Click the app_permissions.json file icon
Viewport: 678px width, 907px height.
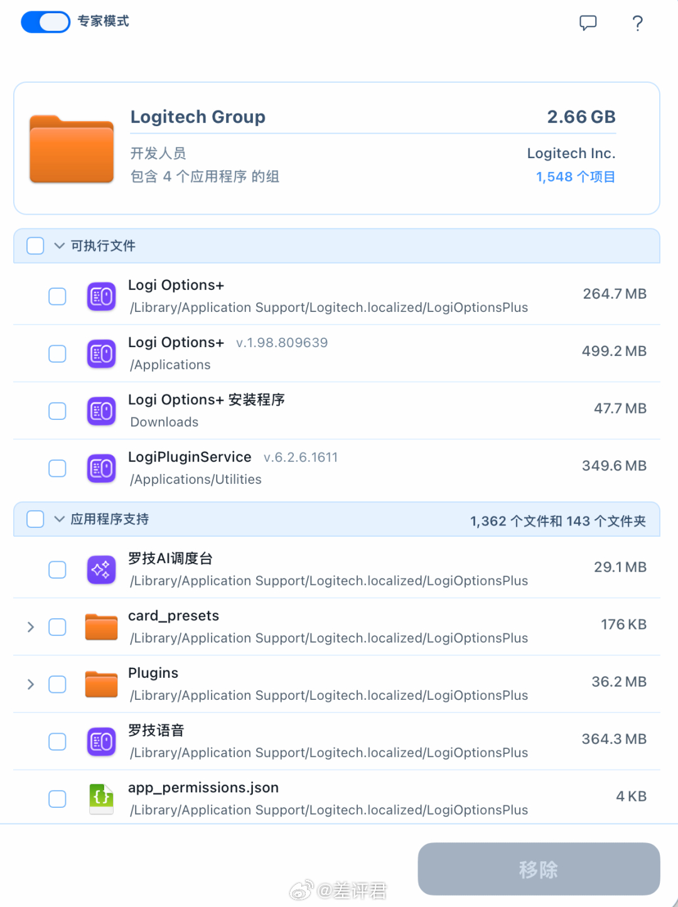[x=101, y=799]
